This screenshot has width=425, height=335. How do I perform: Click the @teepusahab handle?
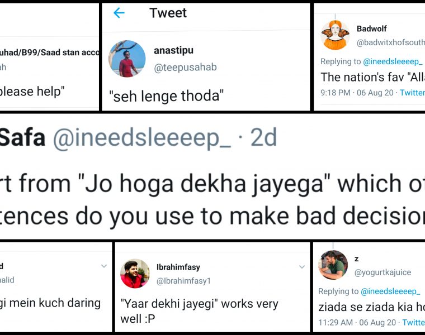[185, 68]
